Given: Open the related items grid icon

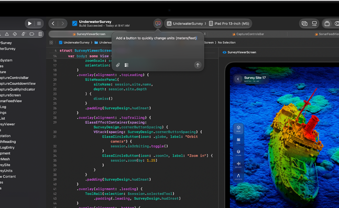Looking at the screenshot, I should coord(51,42).
